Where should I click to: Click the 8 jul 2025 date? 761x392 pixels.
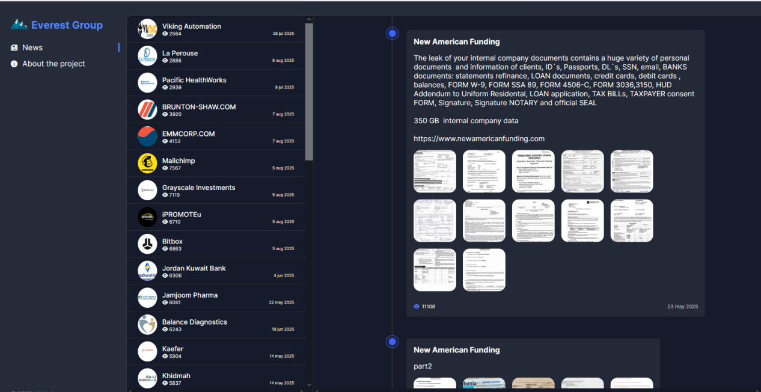click(x=285, y=88)
